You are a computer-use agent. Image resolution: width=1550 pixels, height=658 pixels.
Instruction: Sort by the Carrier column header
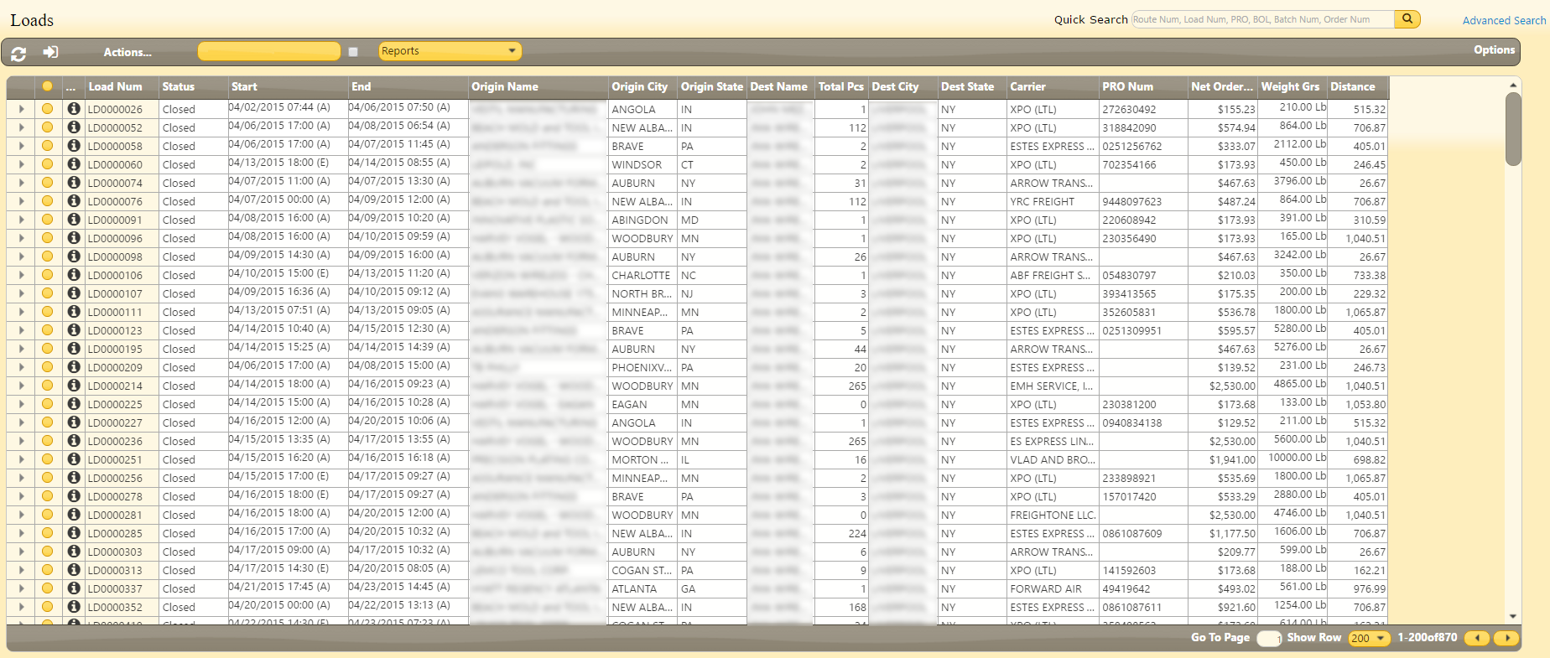point(1027,86)
